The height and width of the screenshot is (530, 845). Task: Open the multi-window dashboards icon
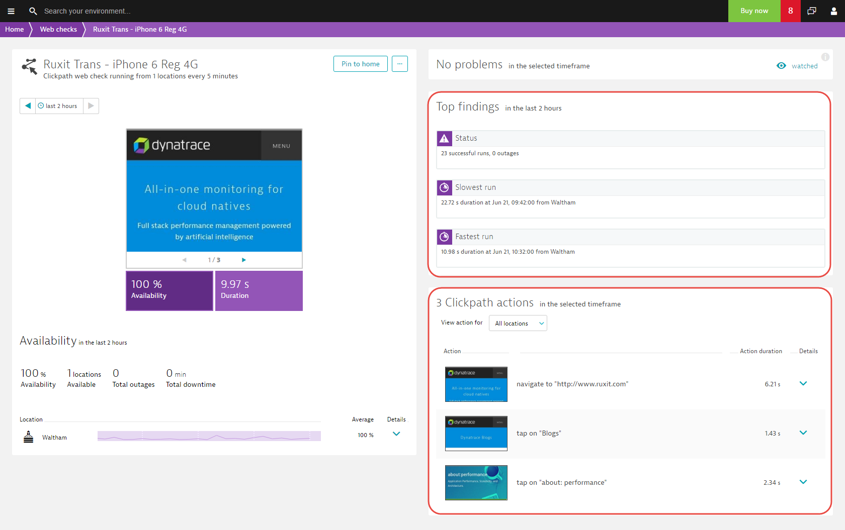[812, 11]
